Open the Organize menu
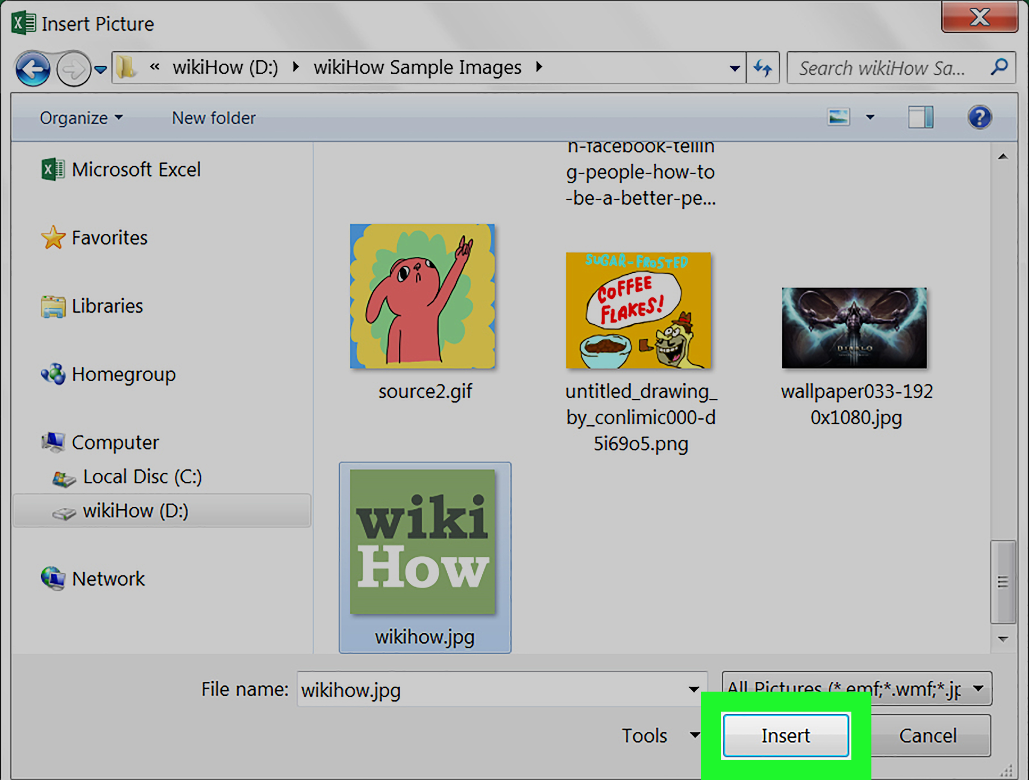Image resolution: width=1029 pixels, height=780 pixels. (81, 118)
